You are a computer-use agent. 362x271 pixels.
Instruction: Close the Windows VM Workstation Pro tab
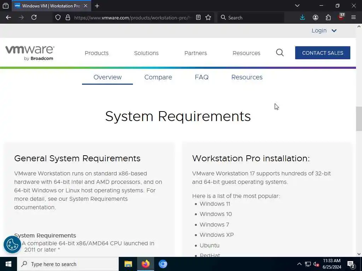[x=86, y=6]
